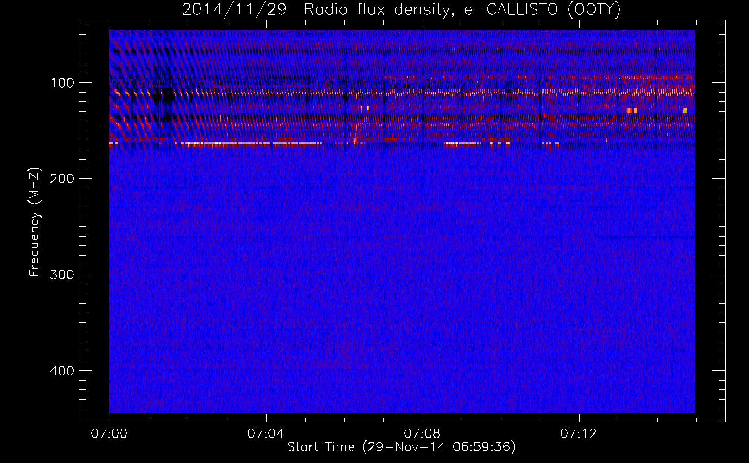This screenshot has width=749, height=463.
Task: Click the plot title with date 2014/11/29
Action: pos(401,10)
